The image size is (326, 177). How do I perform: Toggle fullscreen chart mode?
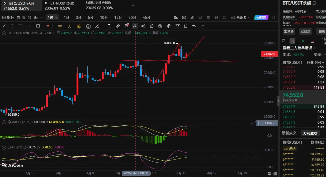point(224,17)
